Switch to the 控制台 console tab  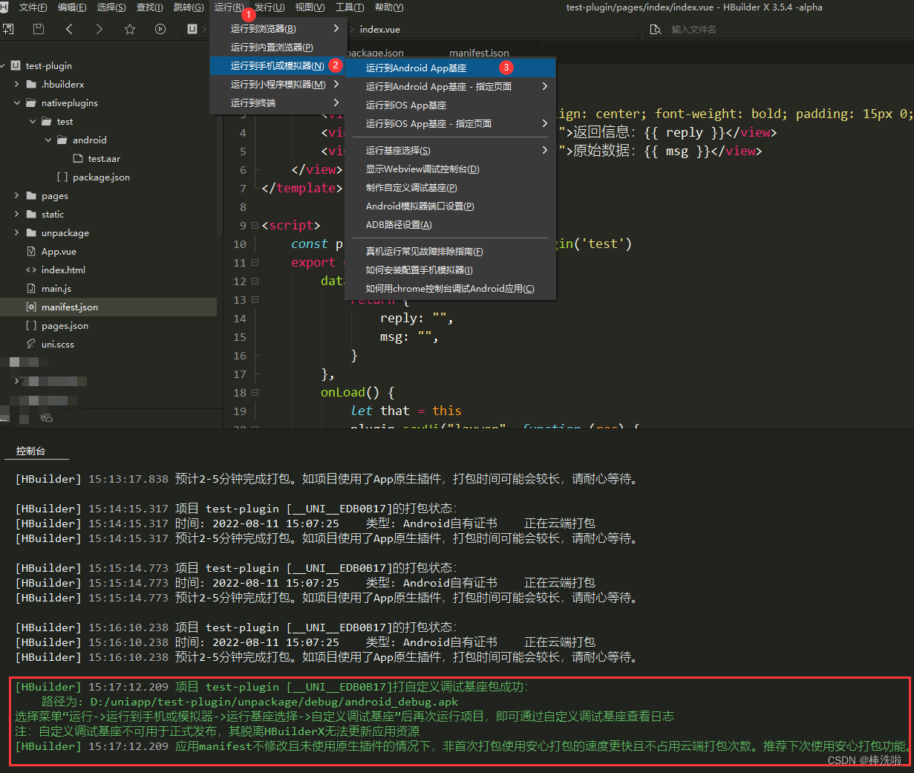(x=30, y=451)
